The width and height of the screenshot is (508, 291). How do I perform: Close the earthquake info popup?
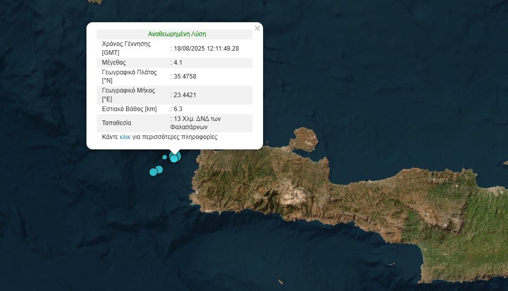coord(257,28)
